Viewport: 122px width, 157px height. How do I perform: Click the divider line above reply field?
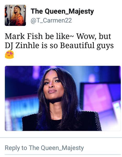click(61, 138)
